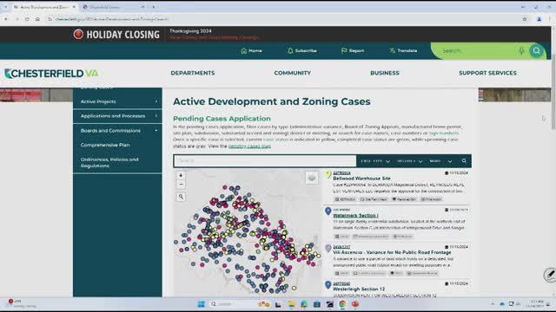The height and width of the screenshot is (312, 556).
Task: Click the microphone icon in site search
Action: pyautogui.click(x=521, y=51)
